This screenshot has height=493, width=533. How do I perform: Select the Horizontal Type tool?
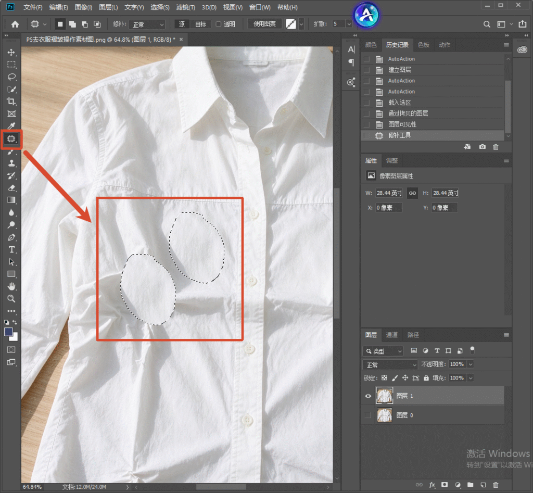(x=11, y=249)
